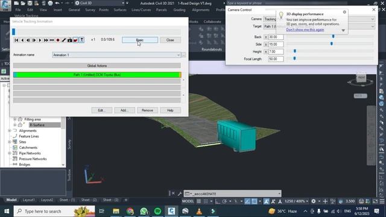Click the Side value field in Camera Control
386x217 pixels.
[276, 44]
